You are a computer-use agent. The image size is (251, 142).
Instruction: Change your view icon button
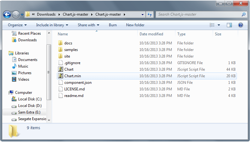tap(212, 25)
